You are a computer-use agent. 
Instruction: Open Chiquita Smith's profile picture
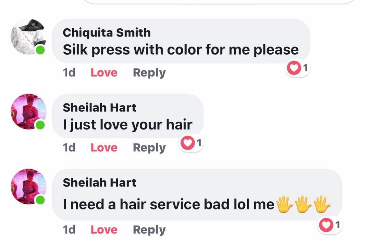[28, 37]
